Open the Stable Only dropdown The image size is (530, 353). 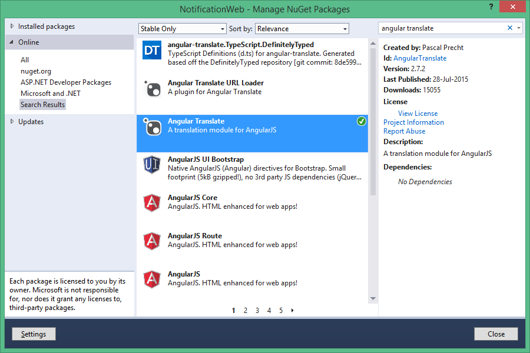[x=183, y=29]
